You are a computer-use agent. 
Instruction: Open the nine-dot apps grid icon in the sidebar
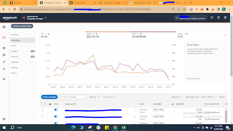(4, 79)
